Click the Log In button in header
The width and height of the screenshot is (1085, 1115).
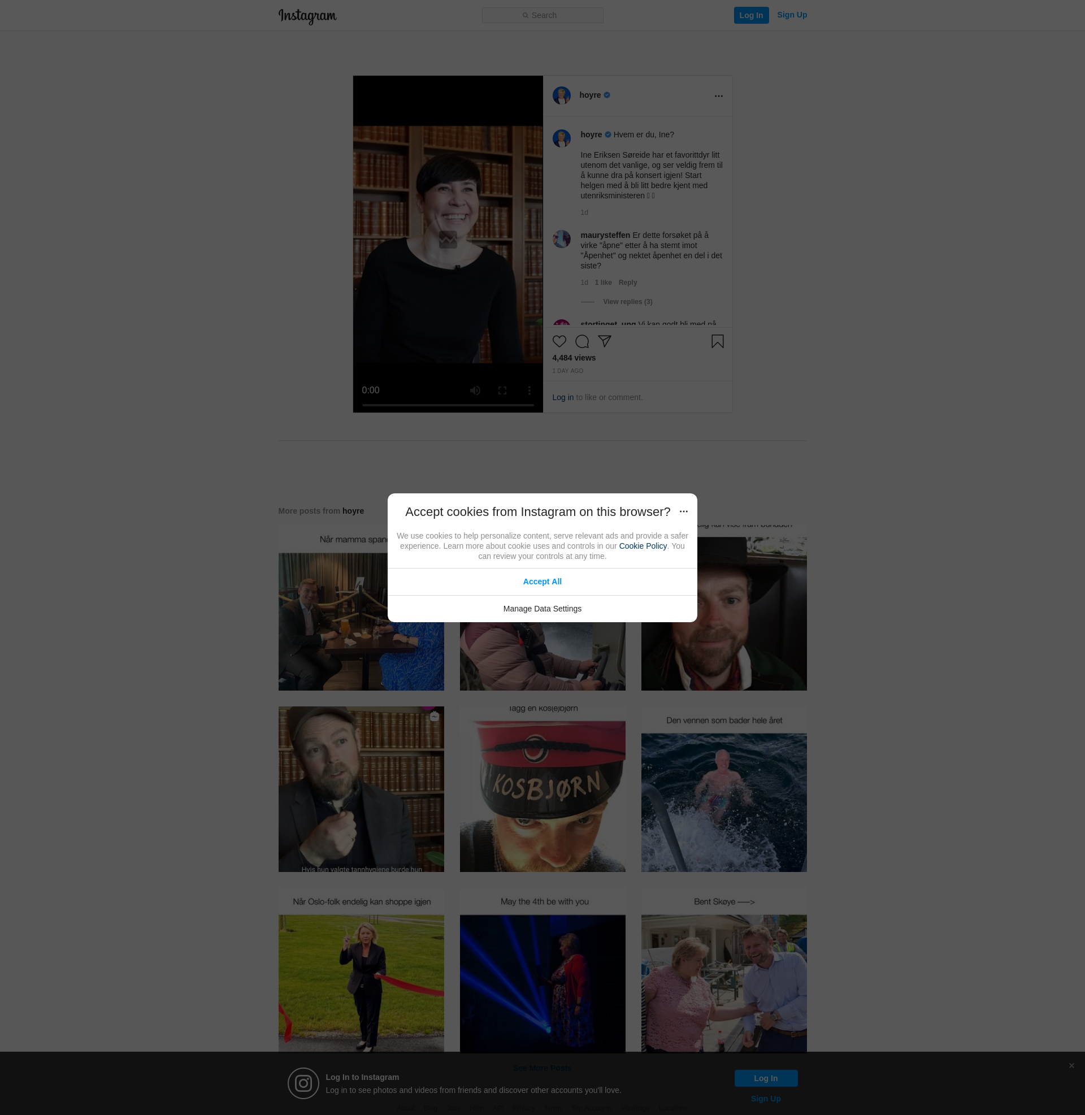(x=751, y=15)
